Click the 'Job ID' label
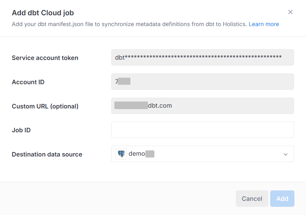Viewport: 306px width, 215px height. tap(21, 130)
